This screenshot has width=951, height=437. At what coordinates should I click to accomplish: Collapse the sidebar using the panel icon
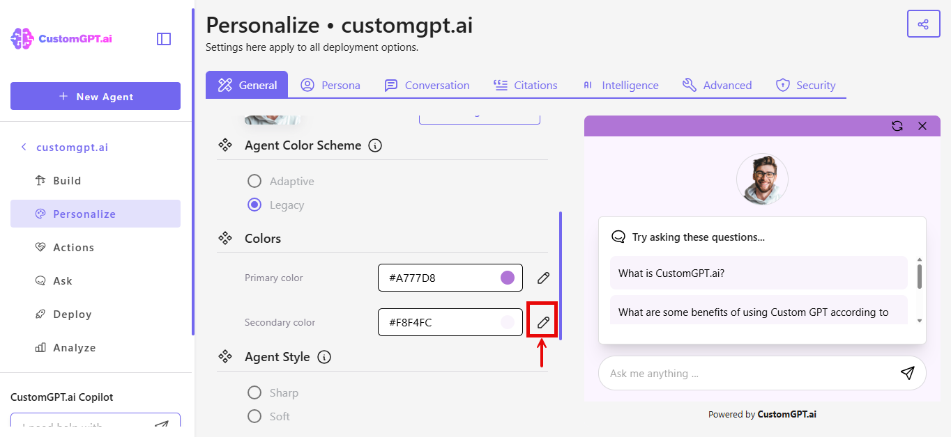tap(163, 39)
